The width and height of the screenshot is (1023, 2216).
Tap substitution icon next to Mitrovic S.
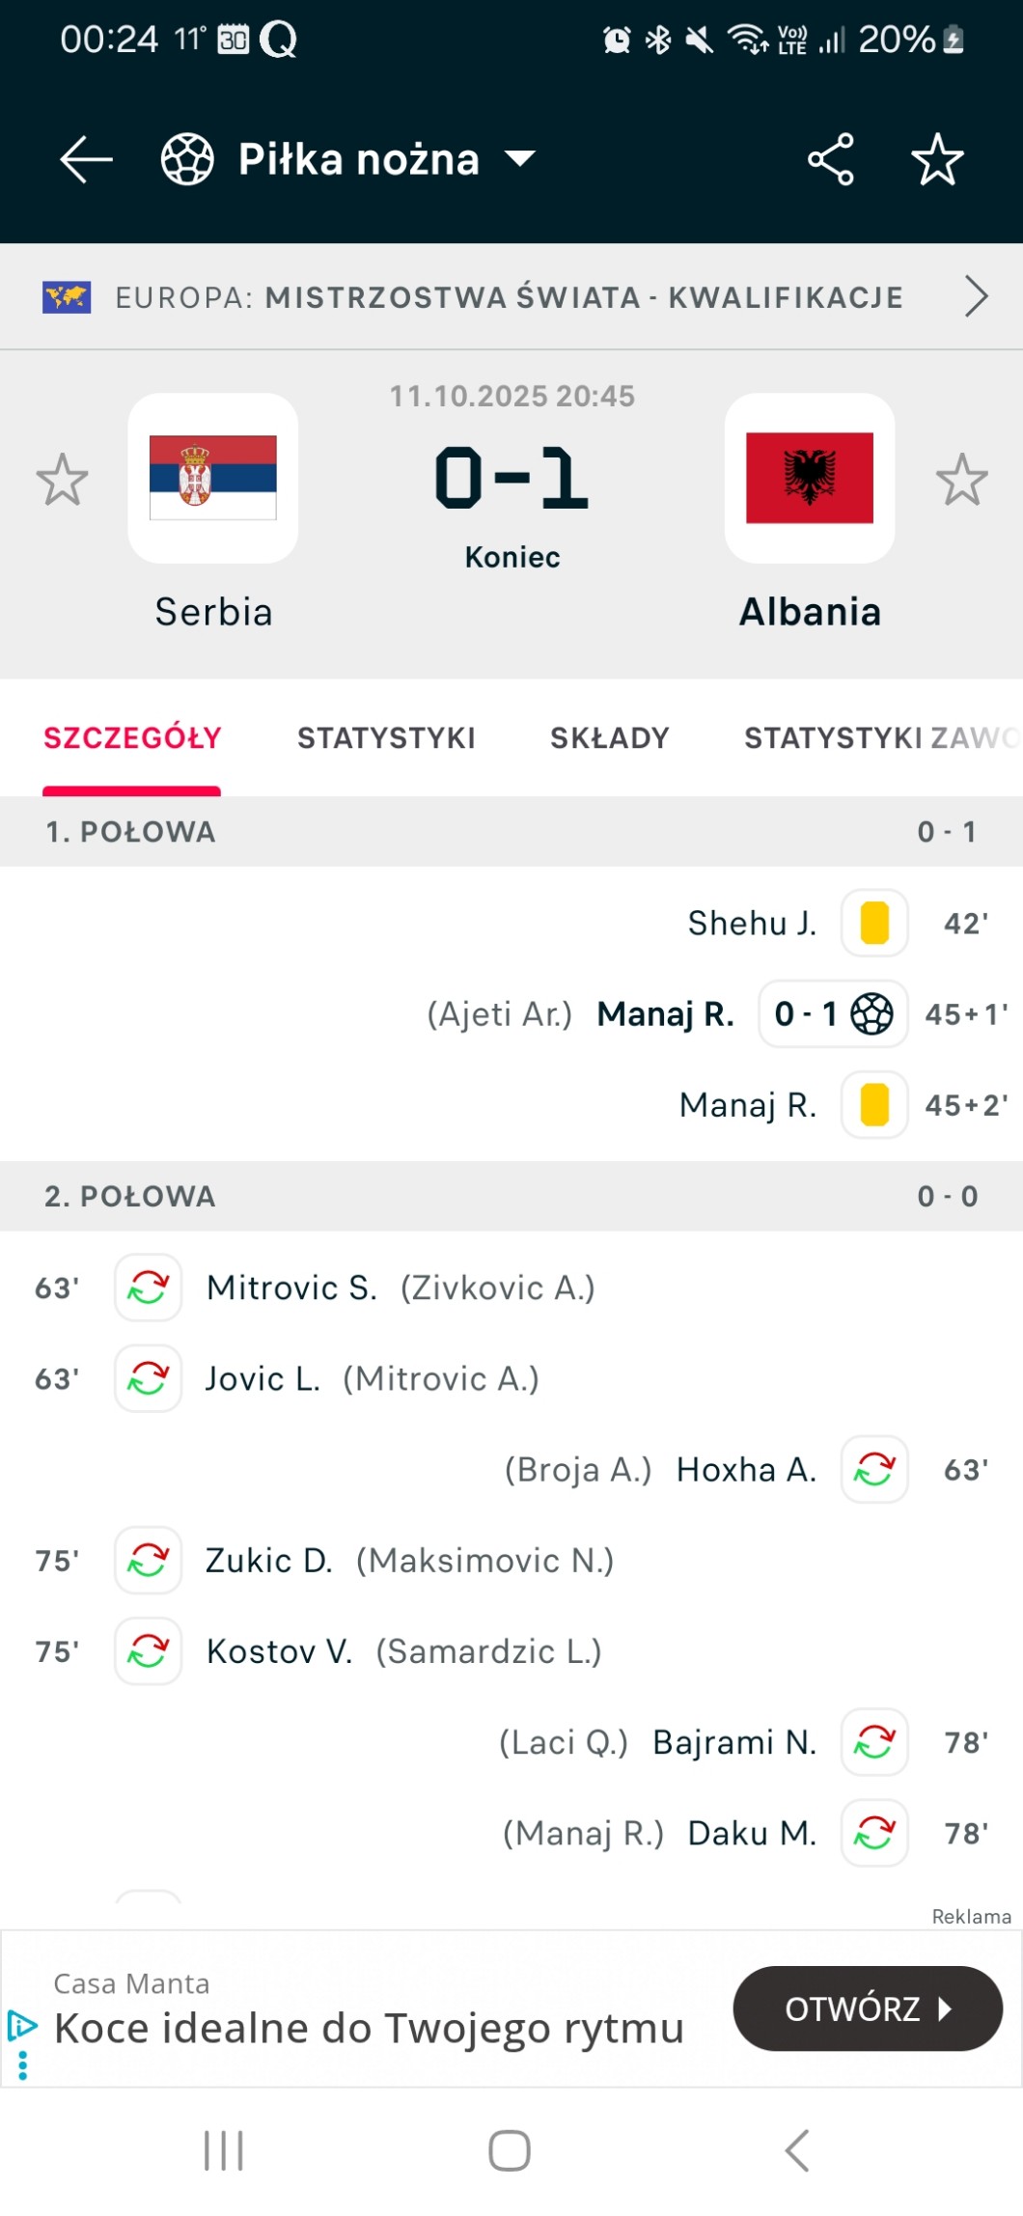tap(149, 1288)
